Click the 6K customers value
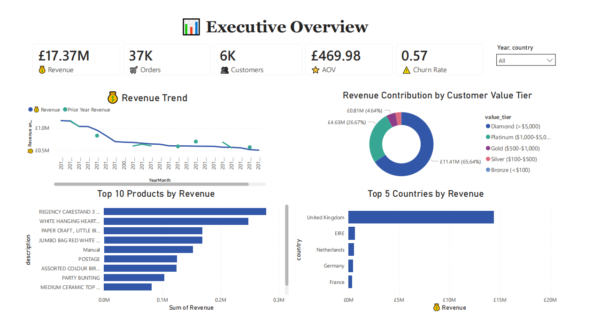The width and height of the screenshot is (600, 327). (228, 56)
